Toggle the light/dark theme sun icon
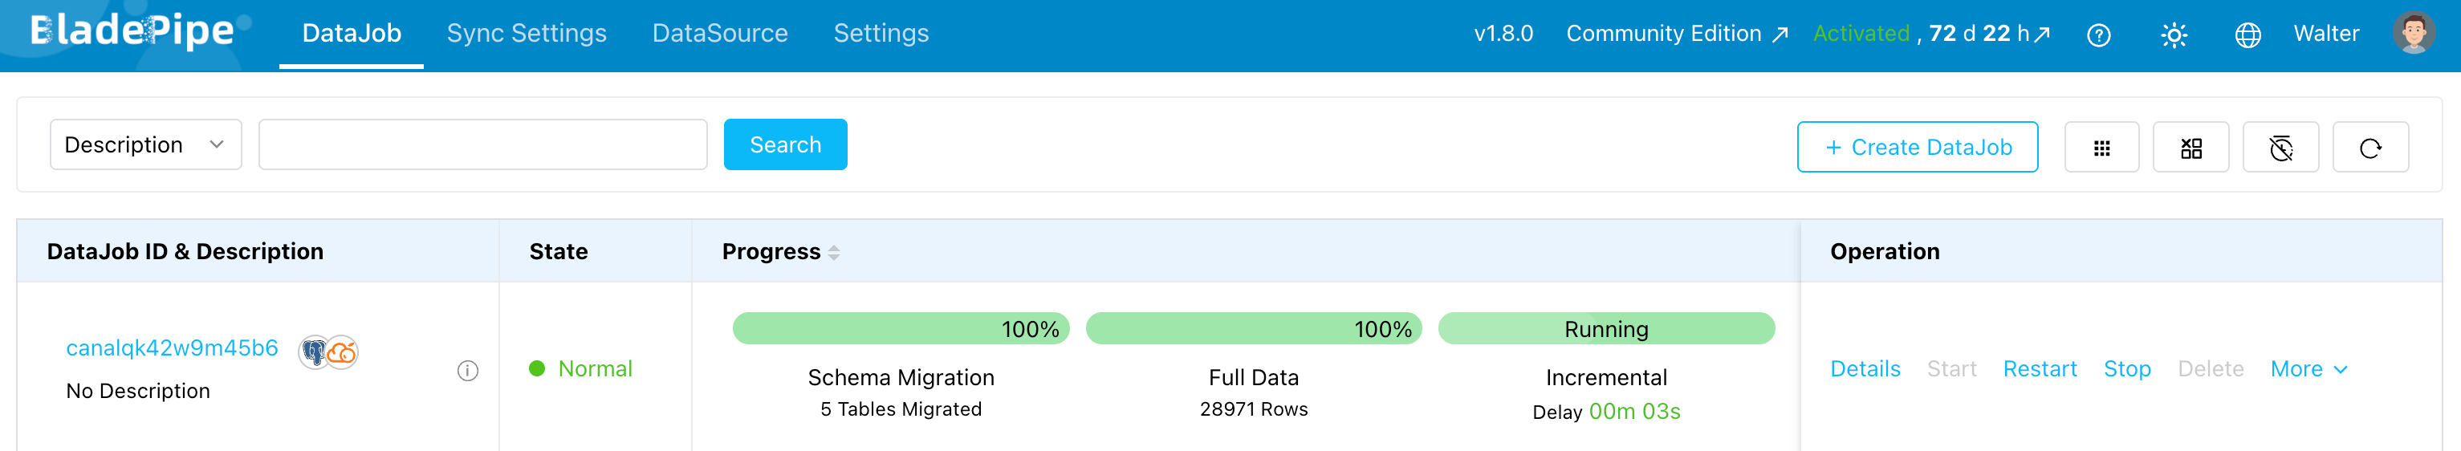 coord(2174,35)
